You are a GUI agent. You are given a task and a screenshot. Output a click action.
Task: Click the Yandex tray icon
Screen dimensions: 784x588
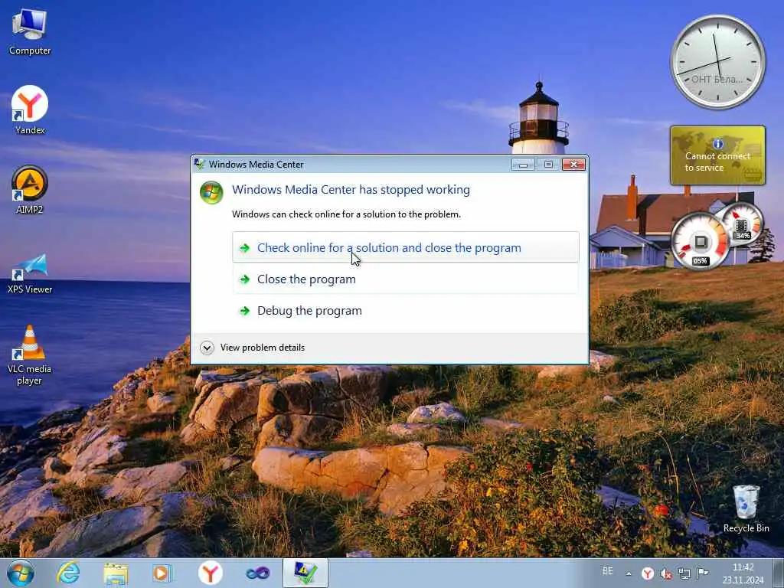click(x=648, y=573)
